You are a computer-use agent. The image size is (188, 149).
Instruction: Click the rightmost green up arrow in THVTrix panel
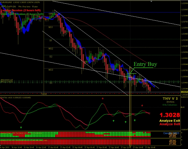(135, 120)
